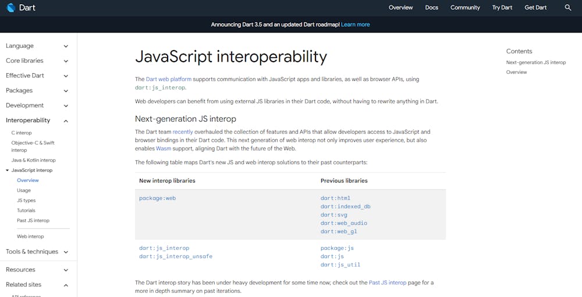Jump to Next-generation JS interop in Contents
This screenshot has width=582, height=297.
coord(535,62)
